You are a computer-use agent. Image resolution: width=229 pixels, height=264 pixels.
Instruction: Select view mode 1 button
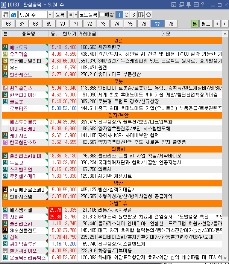click(x=119, y=15)
